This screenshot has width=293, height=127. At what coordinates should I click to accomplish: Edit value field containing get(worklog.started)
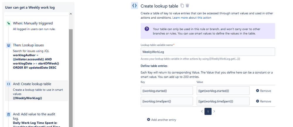(x=223, y=91)
